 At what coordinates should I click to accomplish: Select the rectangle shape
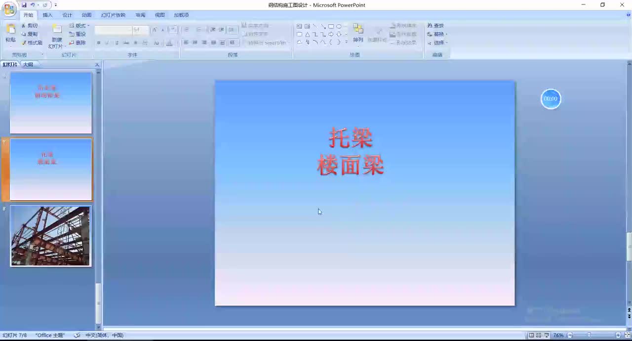coord(331,26)
